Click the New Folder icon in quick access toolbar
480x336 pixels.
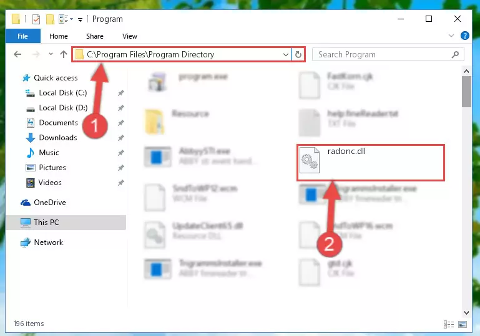(x=50, y=19)
